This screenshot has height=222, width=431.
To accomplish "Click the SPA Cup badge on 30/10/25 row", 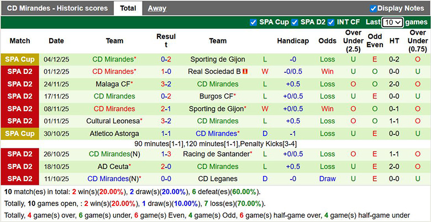I will 20,133.
